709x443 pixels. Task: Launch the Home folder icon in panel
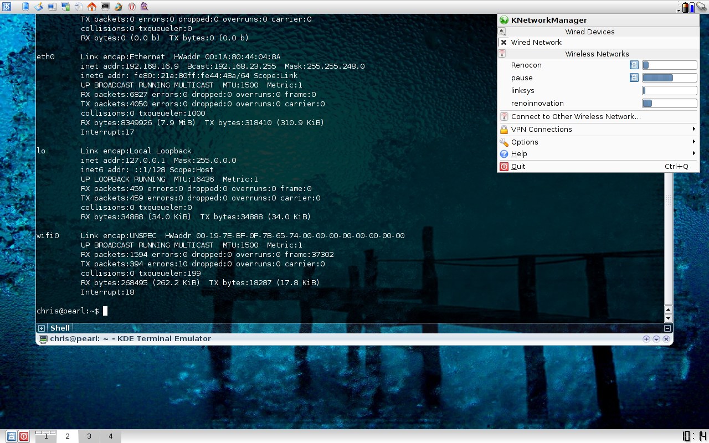point(92,7)
